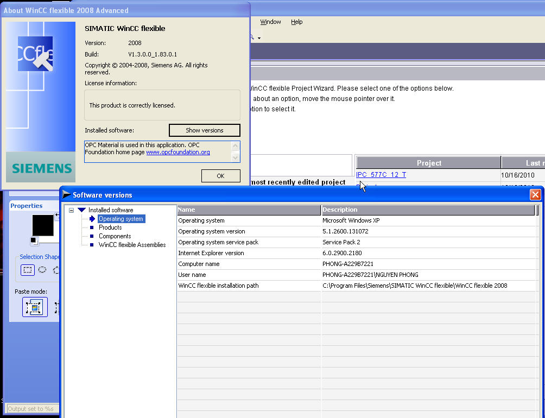
Task: Select Components in the tree
Action: point(115,236)
